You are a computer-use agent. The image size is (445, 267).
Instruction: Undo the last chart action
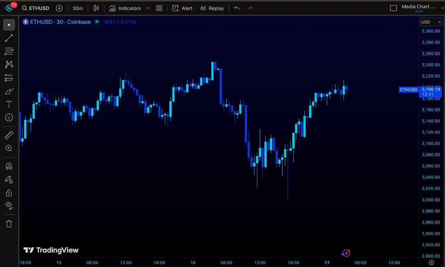pos(237,8)
